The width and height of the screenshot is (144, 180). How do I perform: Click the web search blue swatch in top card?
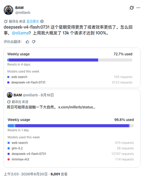(x=8, y=77)
